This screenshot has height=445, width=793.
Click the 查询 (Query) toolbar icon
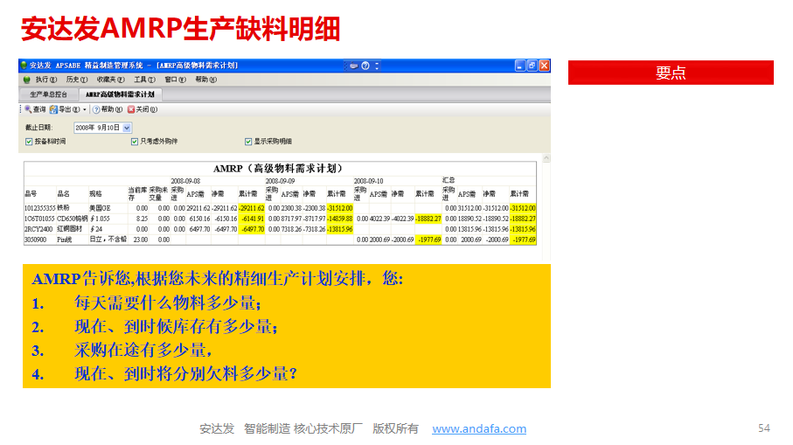[28, 109]
